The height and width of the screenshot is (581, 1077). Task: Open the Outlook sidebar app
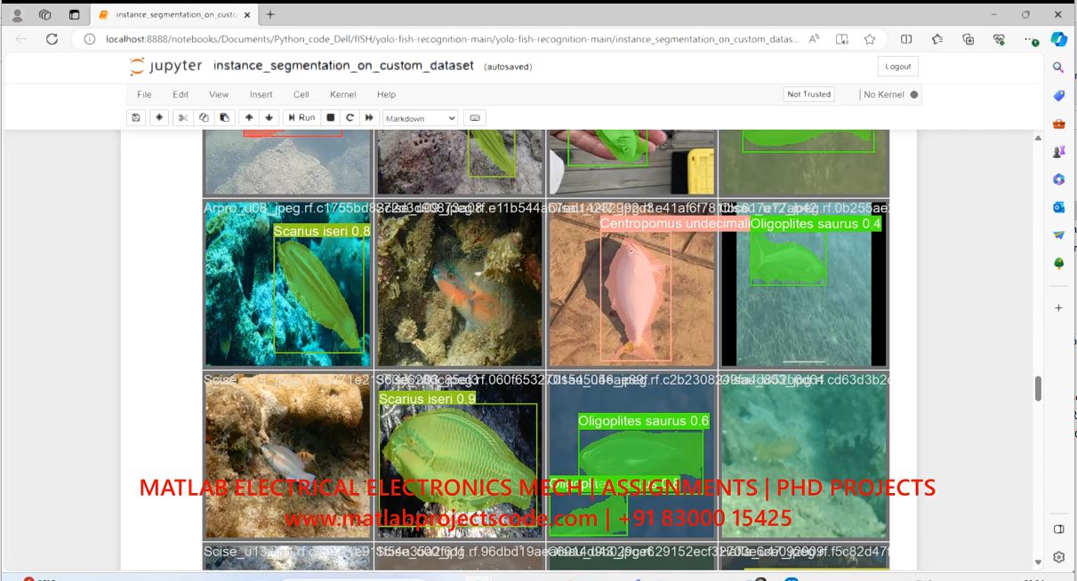click(x=1058, y=207)
